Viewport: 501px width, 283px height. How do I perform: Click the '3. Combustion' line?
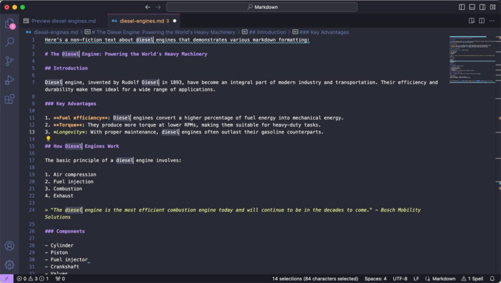click(63, 188)
